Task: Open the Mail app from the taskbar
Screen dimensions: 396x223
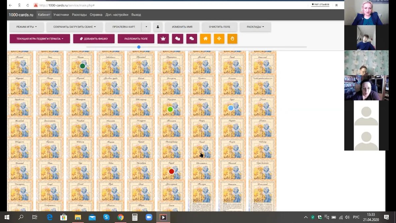Action: 92,217
